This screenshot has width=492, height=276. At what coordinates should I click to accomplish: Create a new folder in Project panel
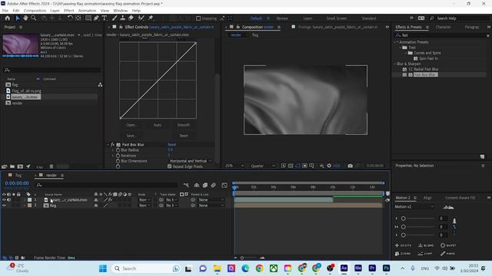coord(12,166)
